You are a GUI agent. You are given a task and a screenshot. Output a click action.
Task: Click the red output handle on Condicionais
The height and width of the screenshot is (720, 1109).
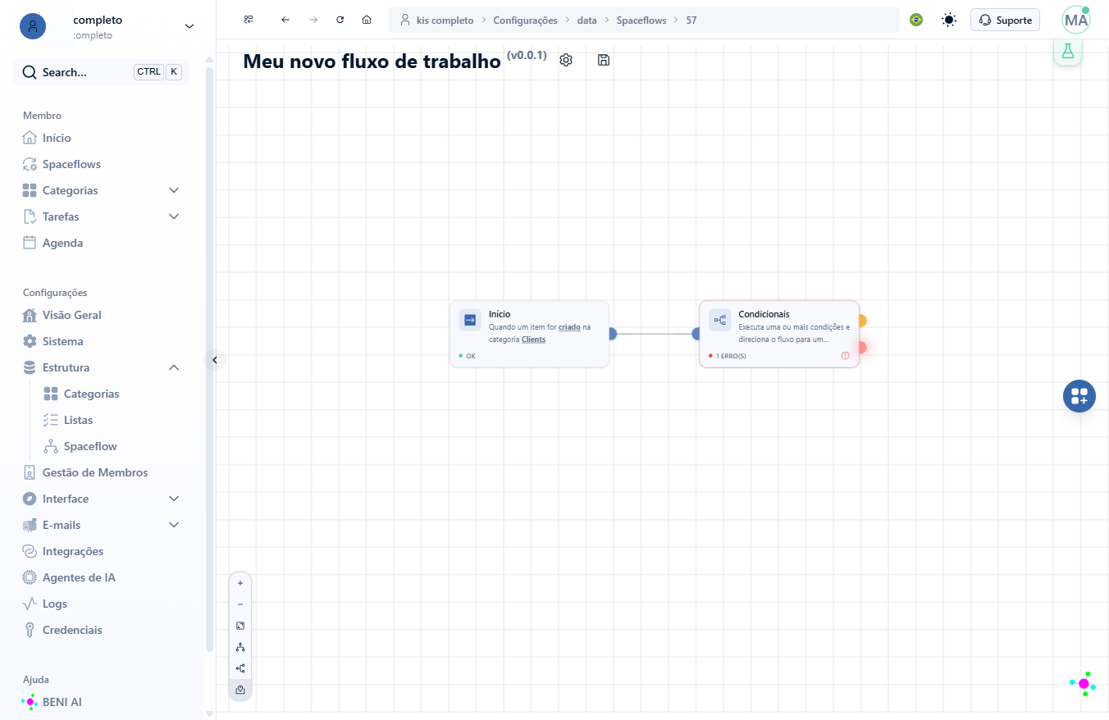point(860,348)
